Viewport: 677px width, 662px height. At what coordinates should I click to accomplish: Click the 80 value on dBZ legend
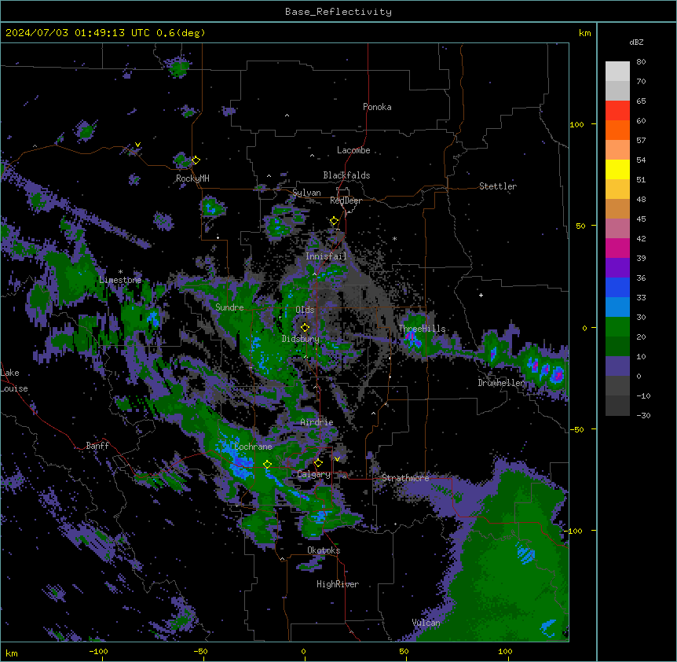coord(641,62)
